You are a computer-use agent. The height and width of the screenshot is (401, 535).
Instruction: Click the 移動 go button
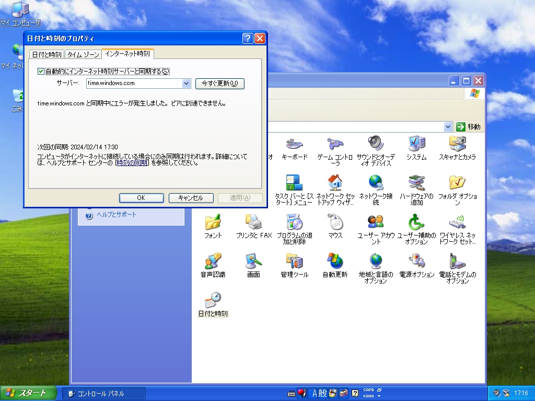click(468, 127)
